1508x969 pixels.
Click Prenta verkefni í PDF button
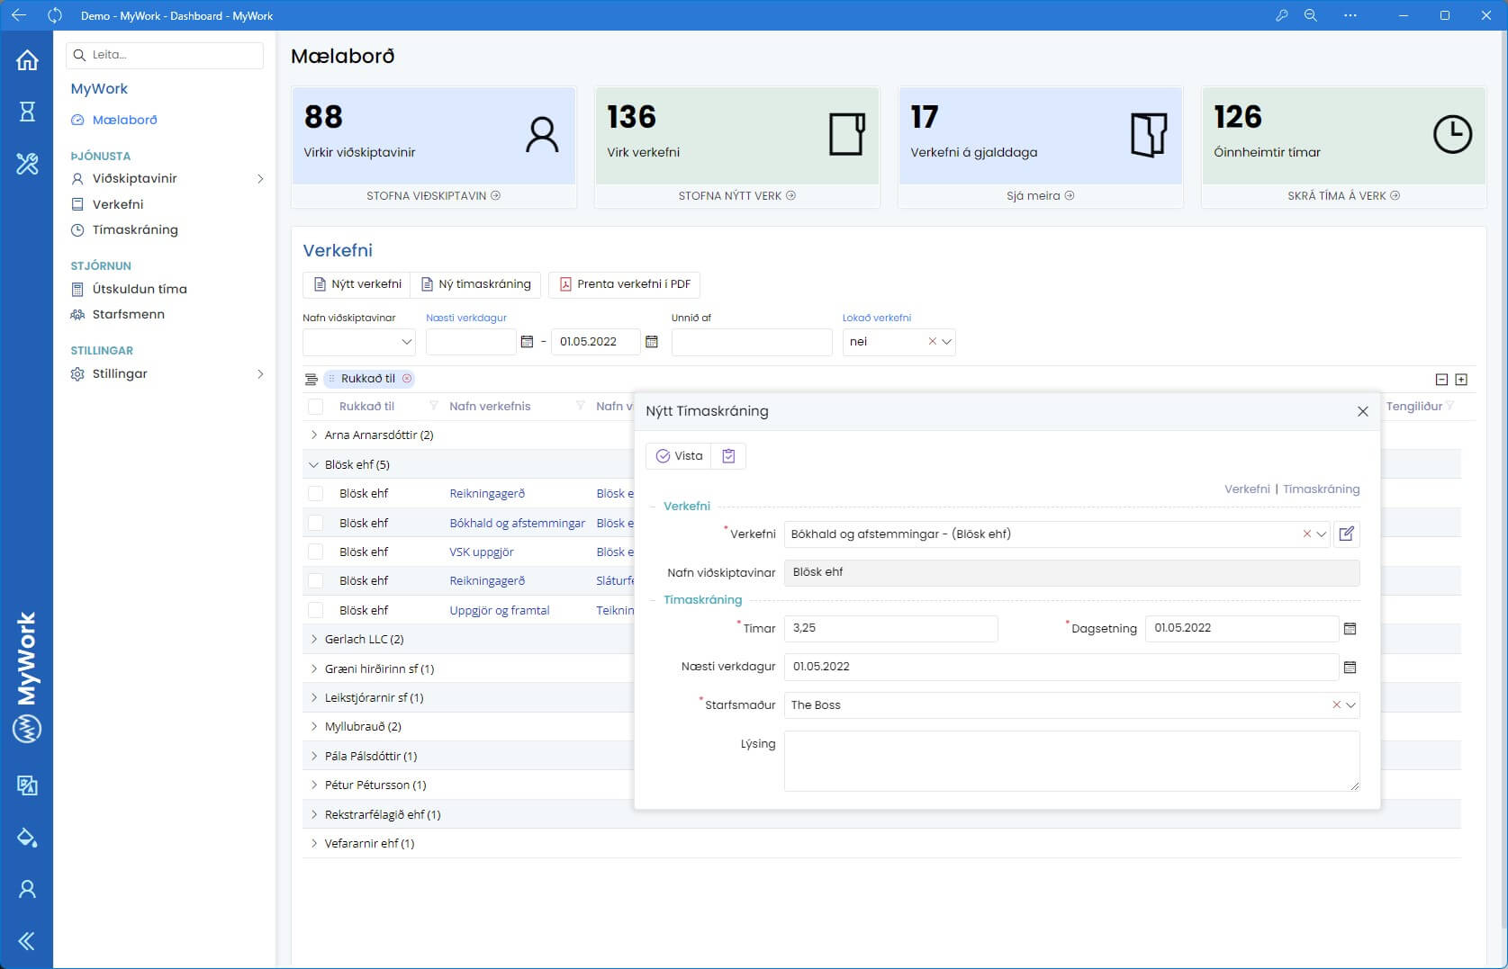(x=624, y=284)
